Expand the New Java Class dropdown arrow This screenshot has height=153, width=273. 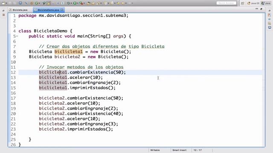coord(39,3)
